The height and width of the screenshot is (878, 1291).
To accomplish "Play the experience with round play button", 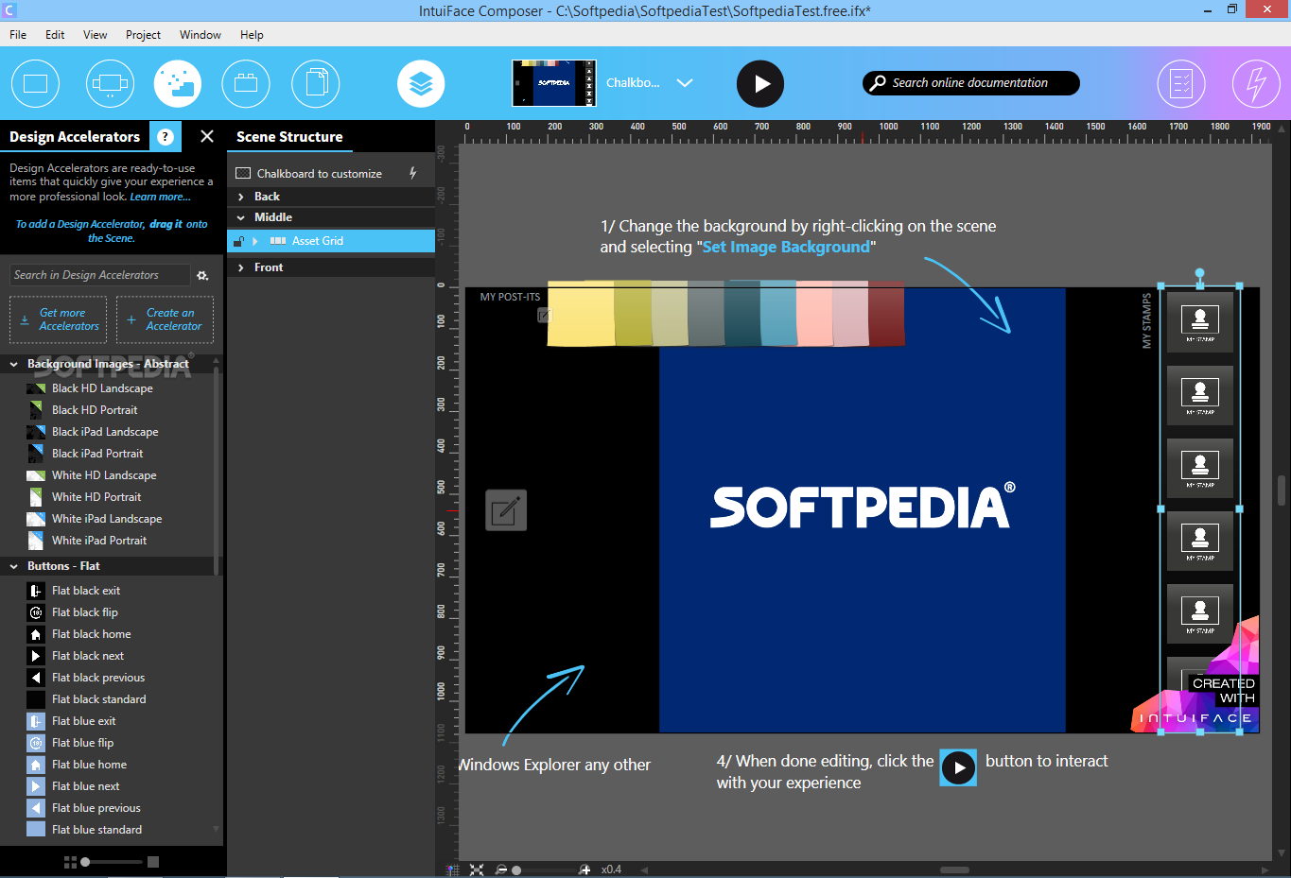I will pos(760,83).
